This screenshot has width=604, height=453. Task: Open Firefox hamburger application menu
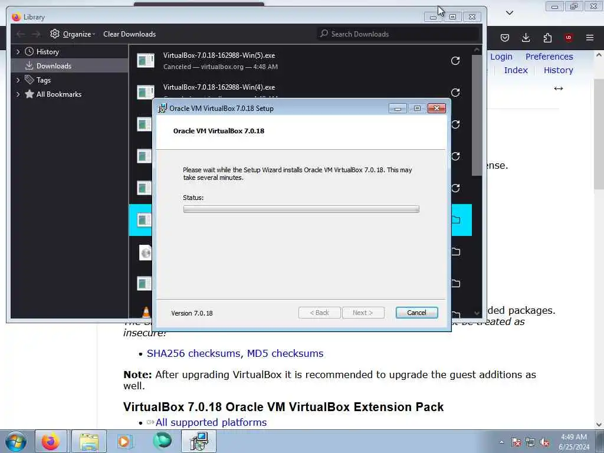point(590,37)
